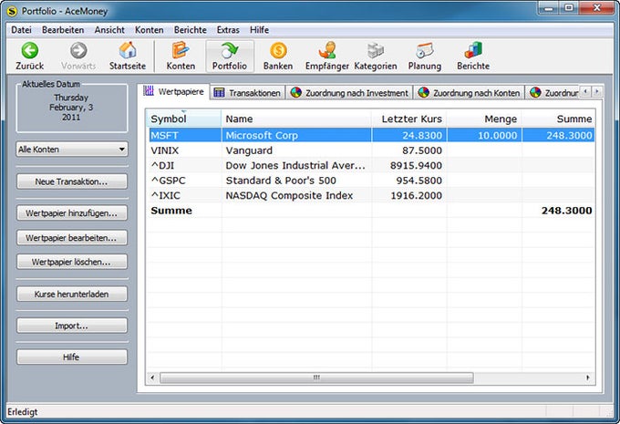This screenshot has width=620, height=424.
Task: Select the Wertpapiere tab
Action: [x=174, y=91]
